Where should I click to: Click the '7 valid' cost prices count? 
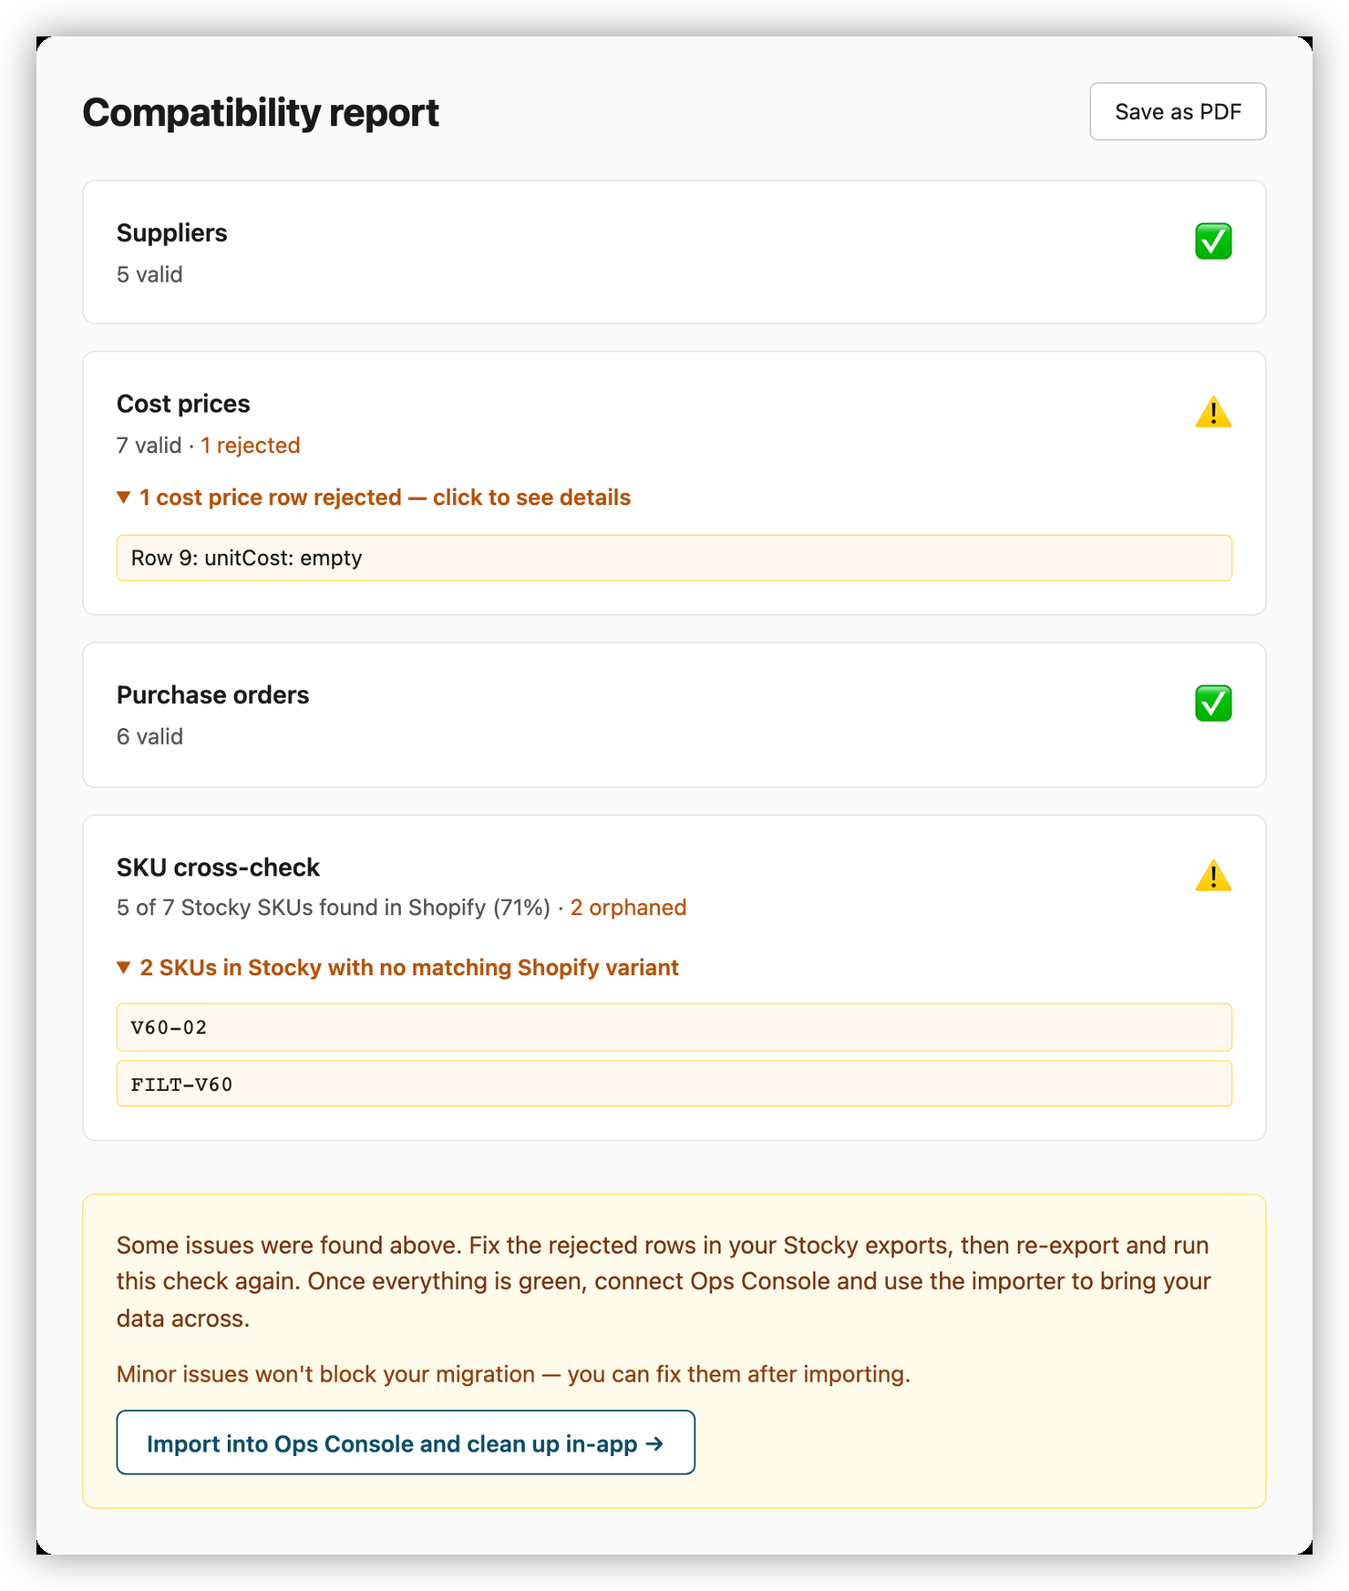click(x=149, y=446)
